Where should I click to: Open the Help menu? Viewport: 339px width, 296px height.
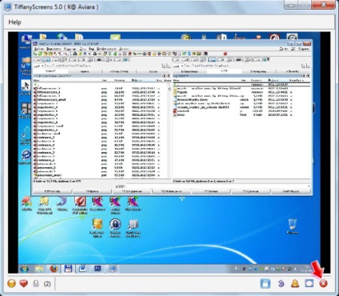tap(14, 22)
